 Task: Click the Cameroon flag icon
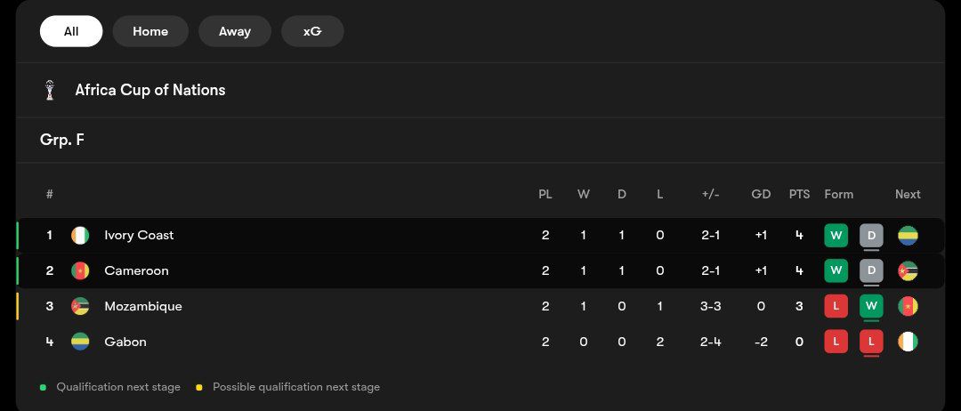click(x=80, y=270)
